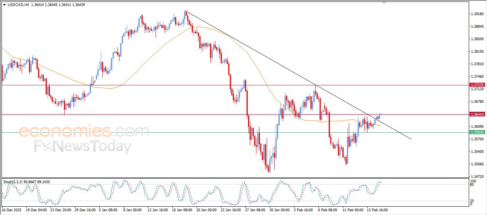Click the 1.34720 price scale value

(477, 177)
